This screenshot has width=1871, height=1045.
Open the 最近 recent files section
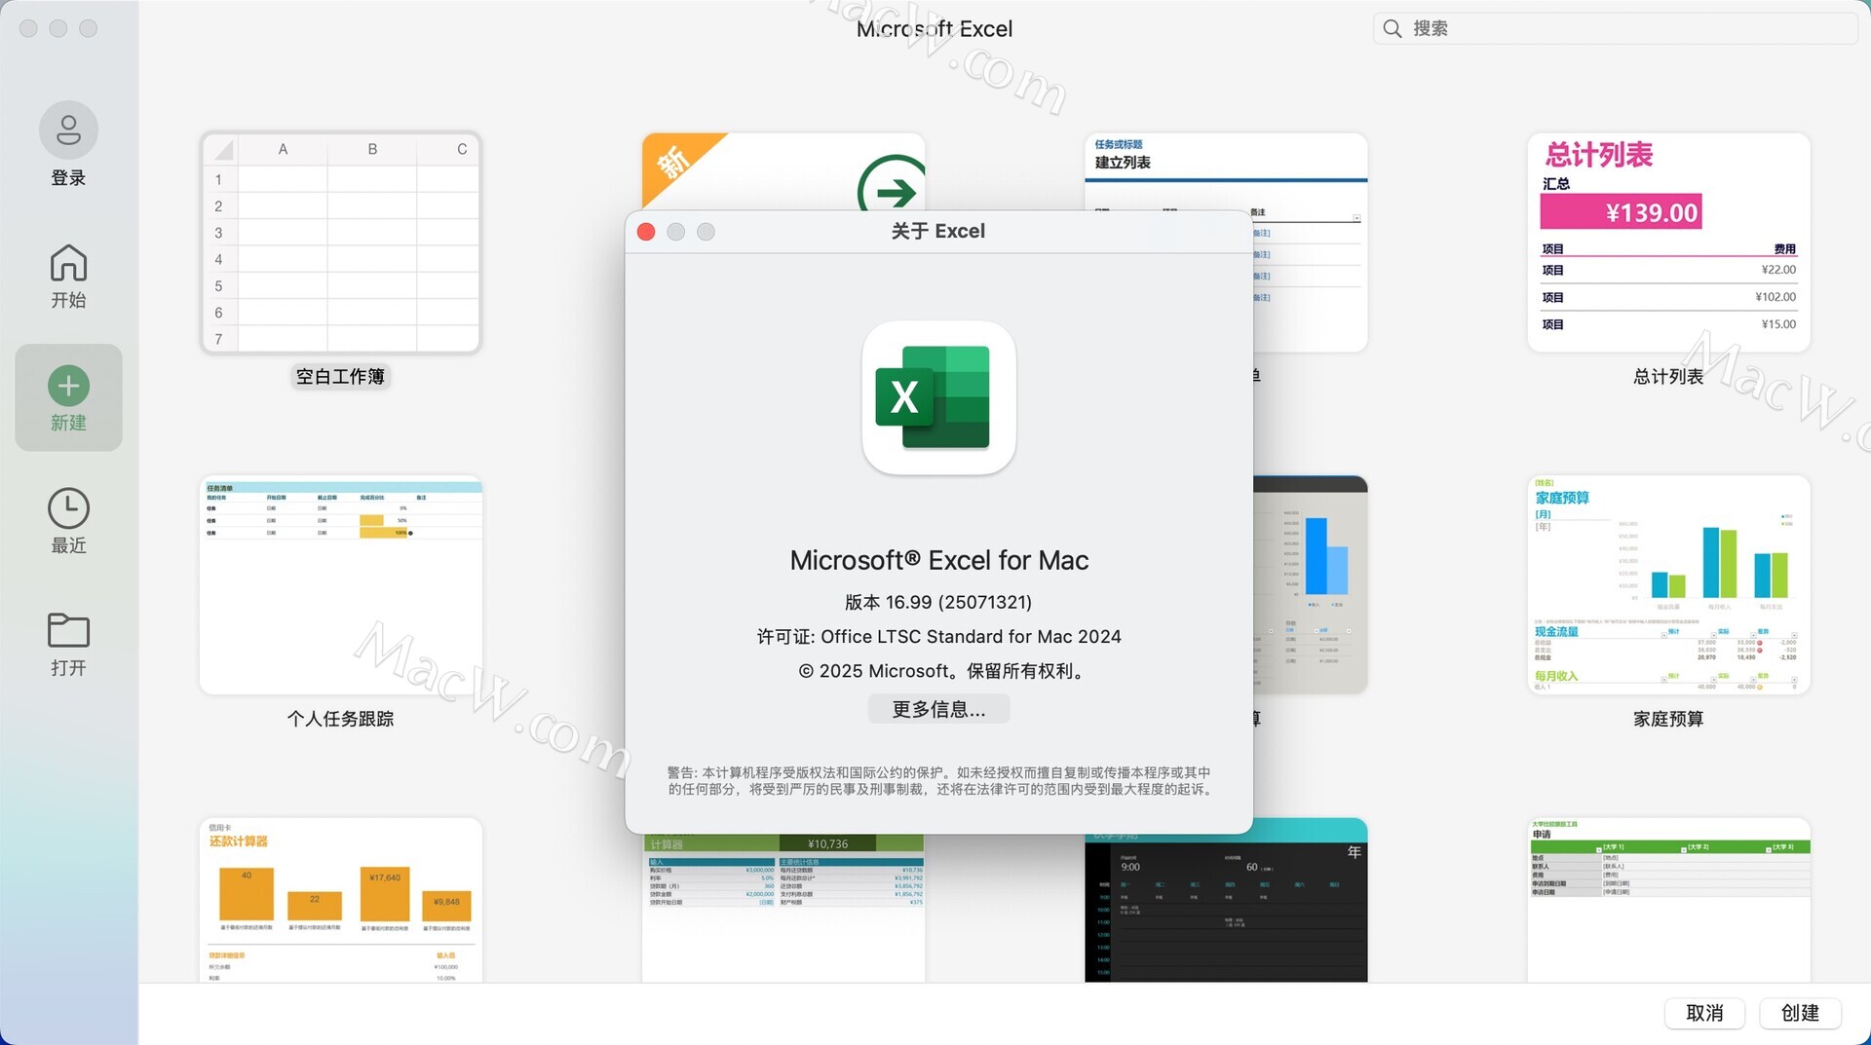[68, 521]
